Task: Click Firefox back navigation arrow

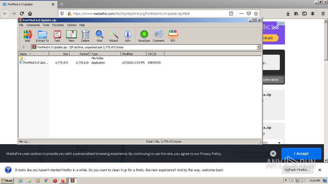Action: 5,14
